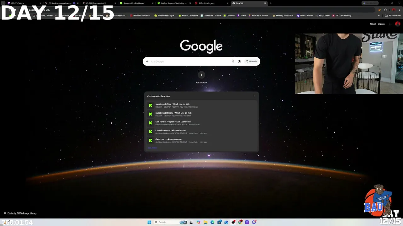The image size is (403, 226).
Task: Open Overall Revenue - Kick Dashboard entry
Action: pos(201,132)
